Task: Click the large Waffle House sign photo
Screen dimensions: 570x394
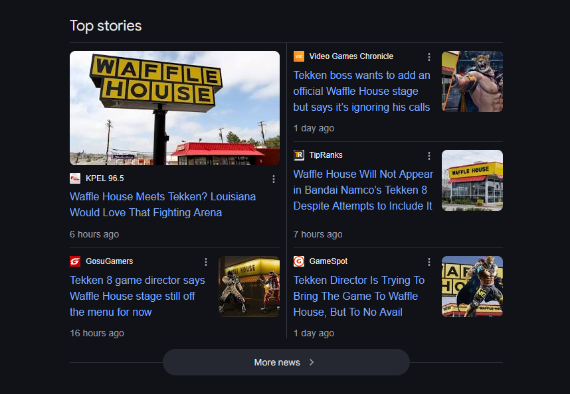Action: pyautogui.click(x=175, y=108)
